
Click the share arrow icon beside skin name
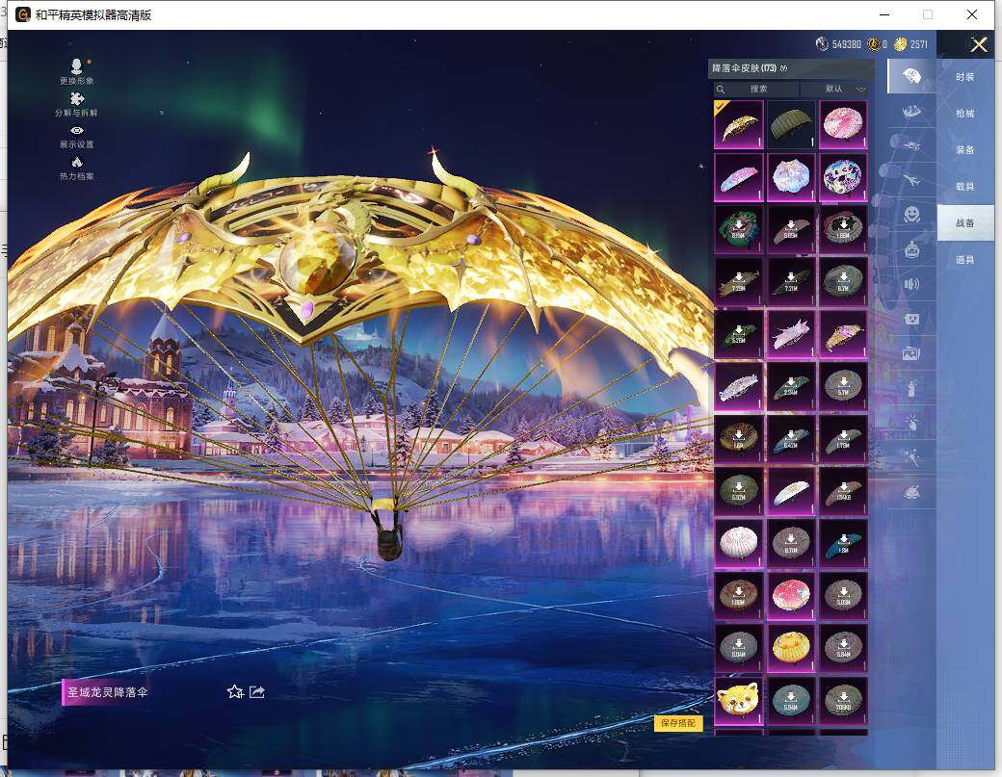(257, 691)
